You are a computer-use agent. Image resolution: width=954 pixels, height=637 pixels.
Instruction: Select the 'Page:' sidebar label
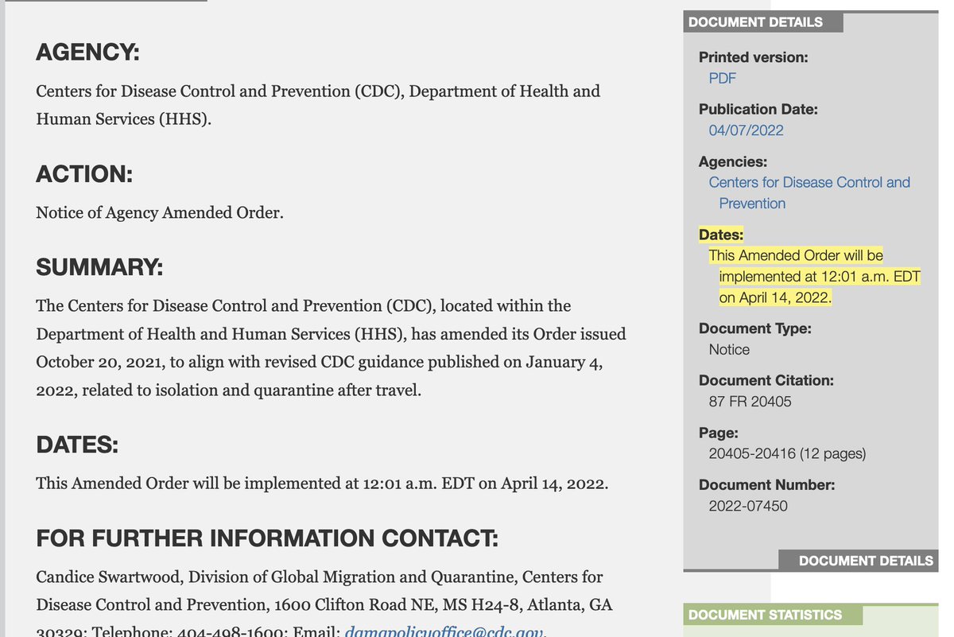[x=719, y=433]
